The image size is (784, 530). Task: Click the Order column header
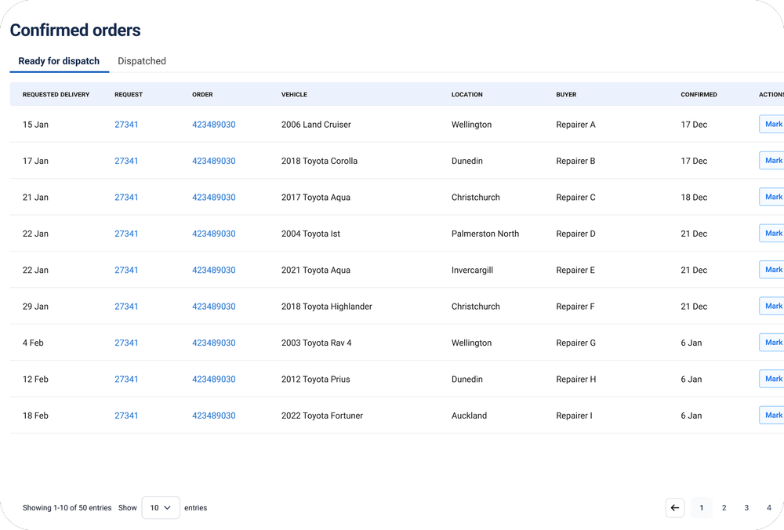point(202,95)
